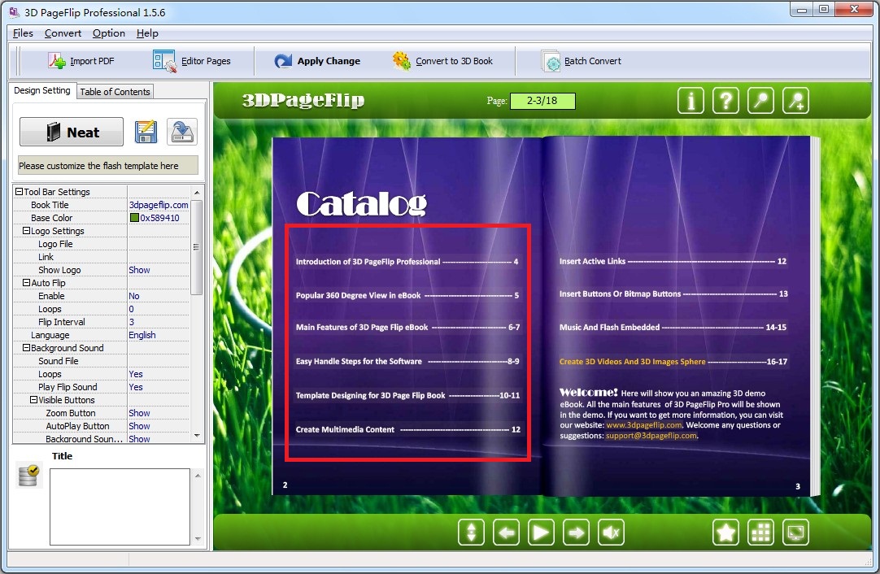The height and width of the screenshot is (574, 880).
Task: Open the Batch Convert tool
Action: [582, 61]
